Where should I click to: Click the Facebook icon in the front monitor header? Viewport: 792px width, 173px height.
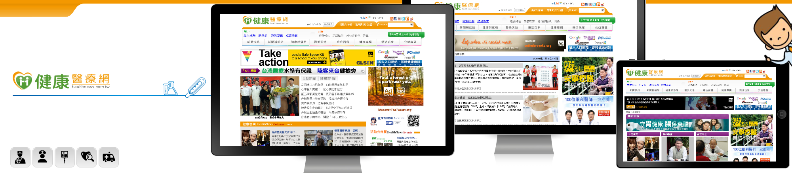point(395,19)
